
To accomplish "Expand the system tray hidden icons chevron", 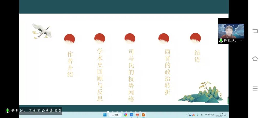I will tap(187, 115).
